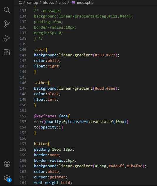Image resolution: width=157 pixels, height=186 pixels.
Task: Click the C: drive breadcrumb
Action: tap(20, 2)
